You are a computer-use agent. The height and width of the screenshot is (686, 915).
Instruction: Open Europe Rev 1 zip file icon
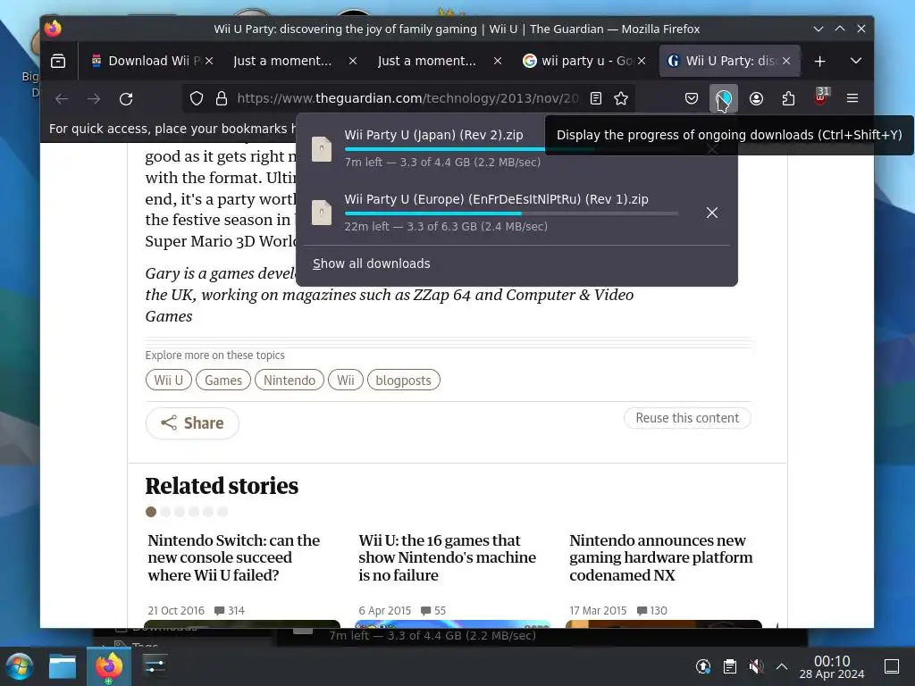click(x=322, y=213)
